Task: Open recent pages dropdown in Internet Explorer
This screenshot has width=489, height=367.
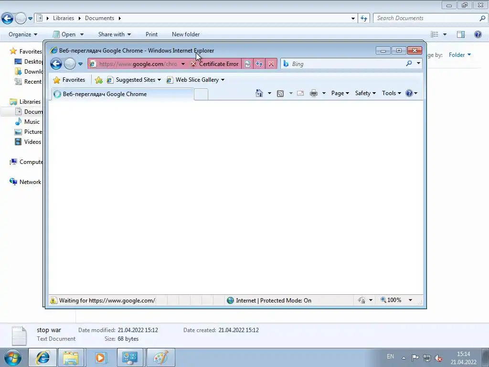Action: (80, 64)
